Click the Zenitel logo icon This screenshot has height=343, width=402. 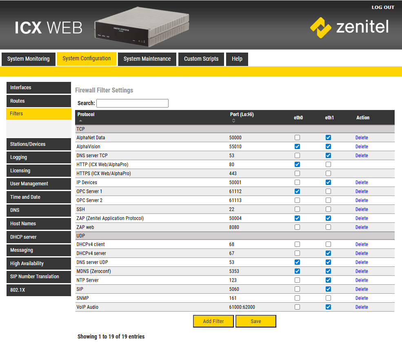(321, 28)
